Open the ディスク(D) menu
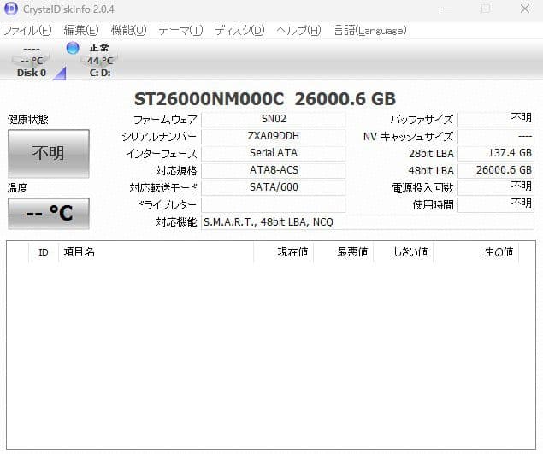 [239, 31]
